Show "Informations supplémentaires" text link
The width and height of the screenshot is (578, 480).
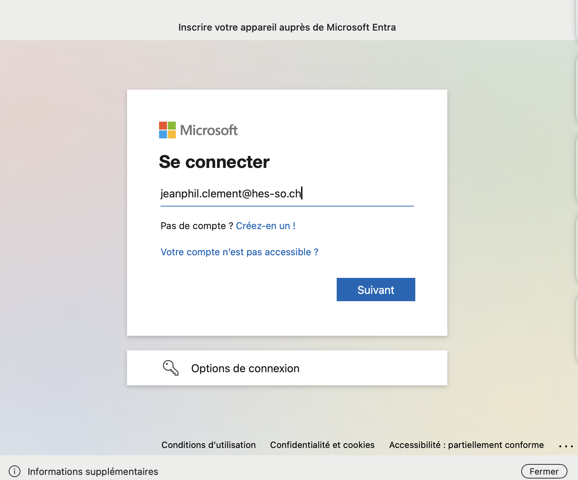(x=93, y=471)
